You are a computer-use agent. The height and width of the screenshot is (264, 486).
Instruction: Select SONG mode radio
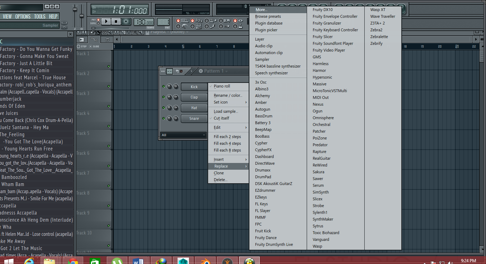point(98,23)
